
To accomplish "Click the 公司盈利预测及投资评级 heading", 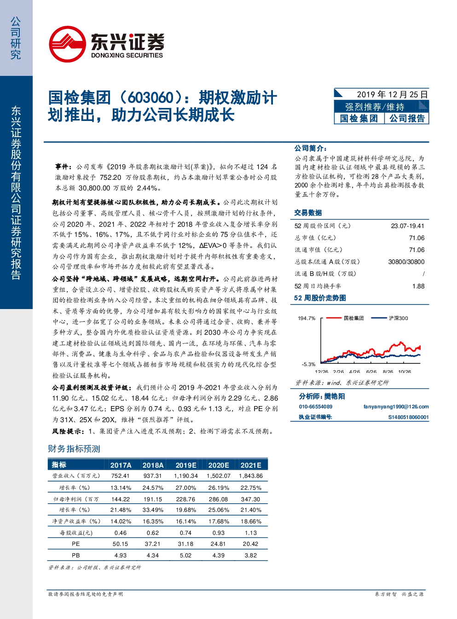I will 93,388.
